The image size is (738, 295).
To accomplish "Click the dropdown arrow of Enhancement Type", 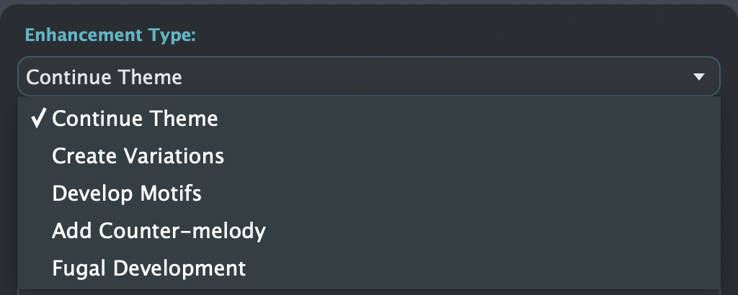I will (x=699, y=76).
